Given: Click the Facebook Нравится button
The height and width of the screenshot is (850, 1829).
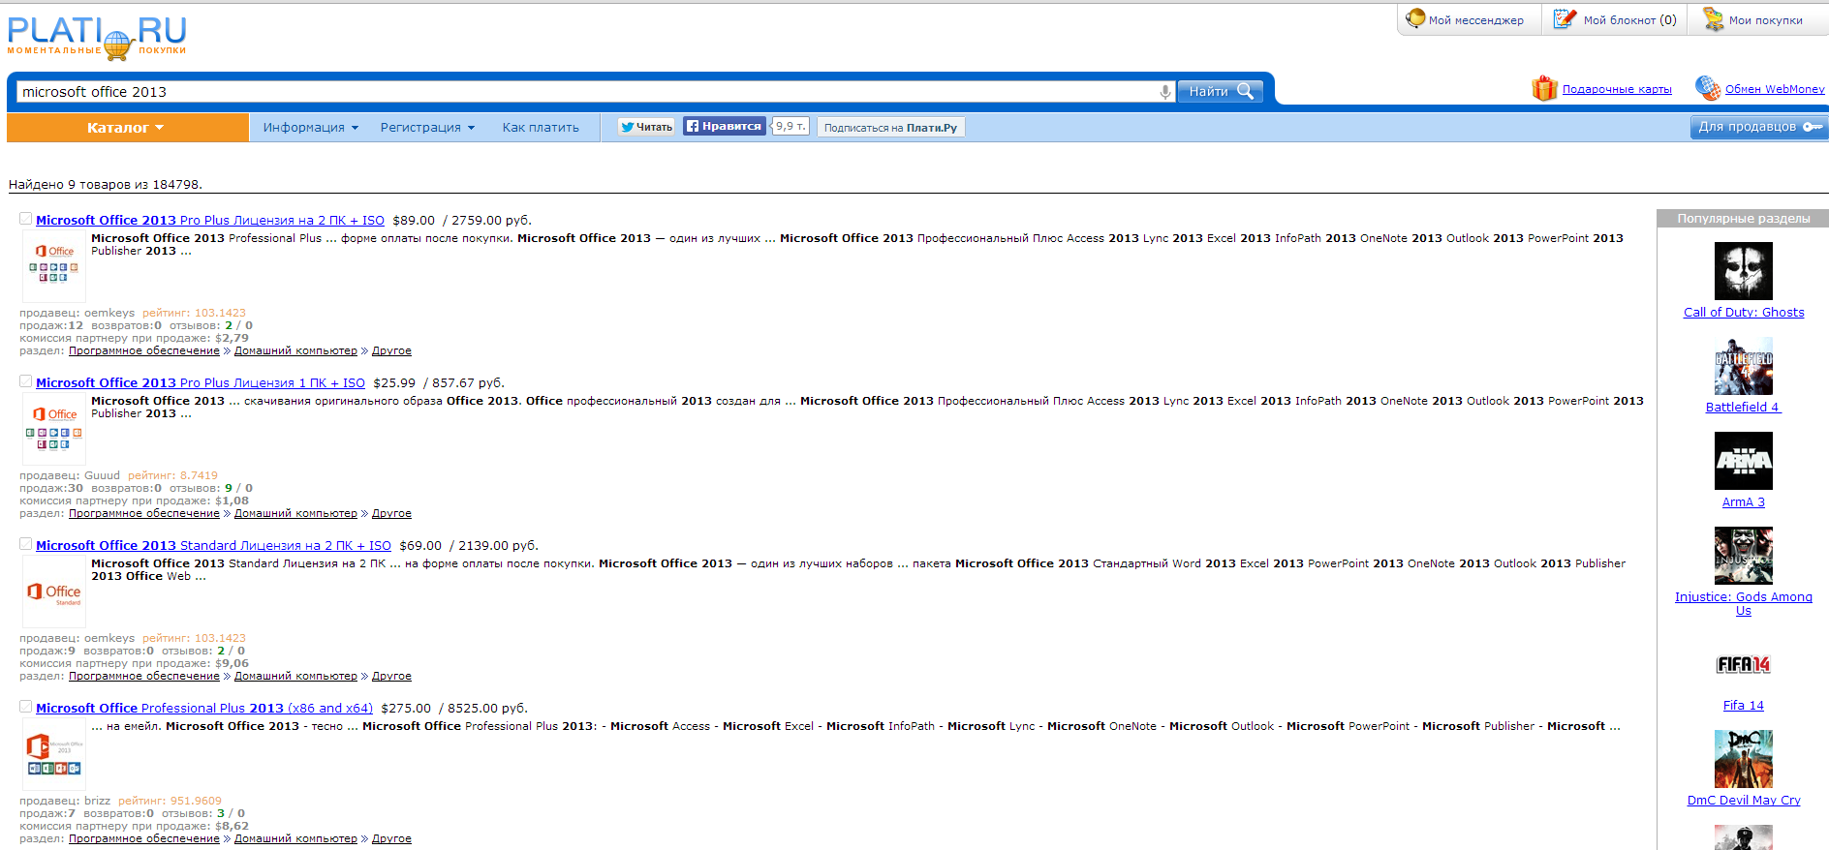Looking at the screenshot, I should [x=725, y=126].
